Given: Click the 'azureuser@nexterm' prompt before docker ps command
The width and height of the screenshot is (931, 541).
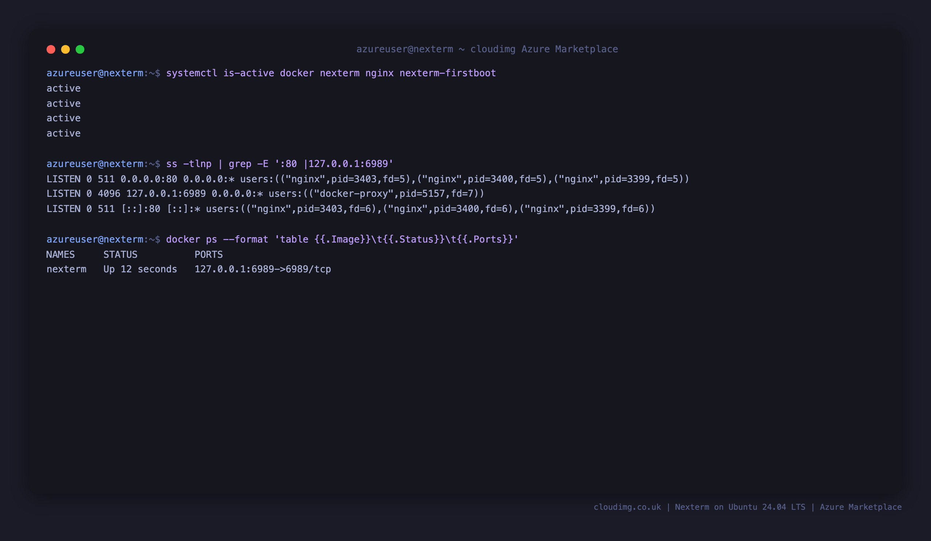Looking at the screenshot, I should (95, 239).
